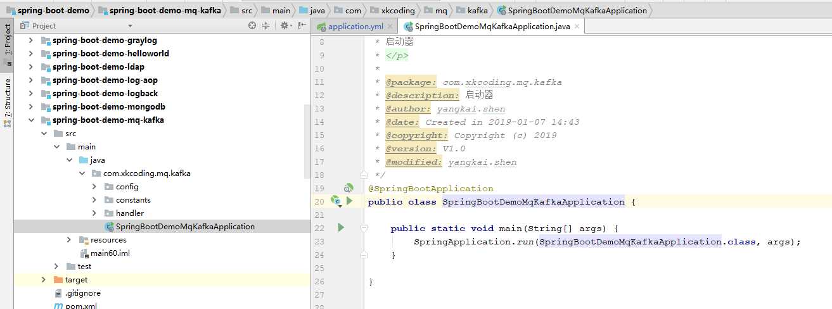The image size is (832, 309).
Task: Click the com.xkcoding.mq.kafka package icon
Action: click(96, 173)
